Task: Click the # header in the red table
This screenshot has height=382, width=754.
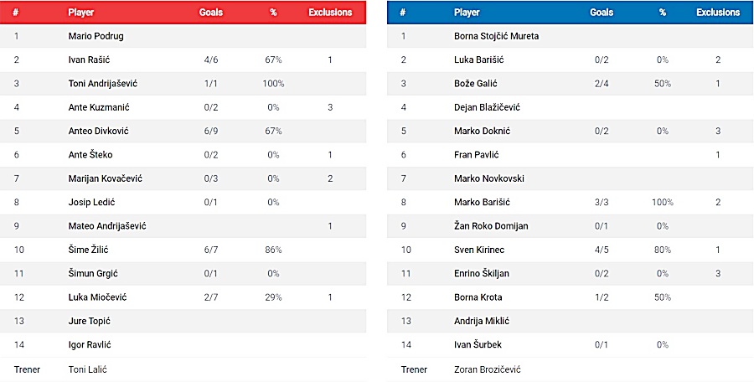Action: pos(17,13)
